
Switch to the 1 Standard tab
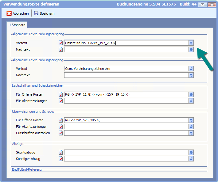[x=17, y=25]
